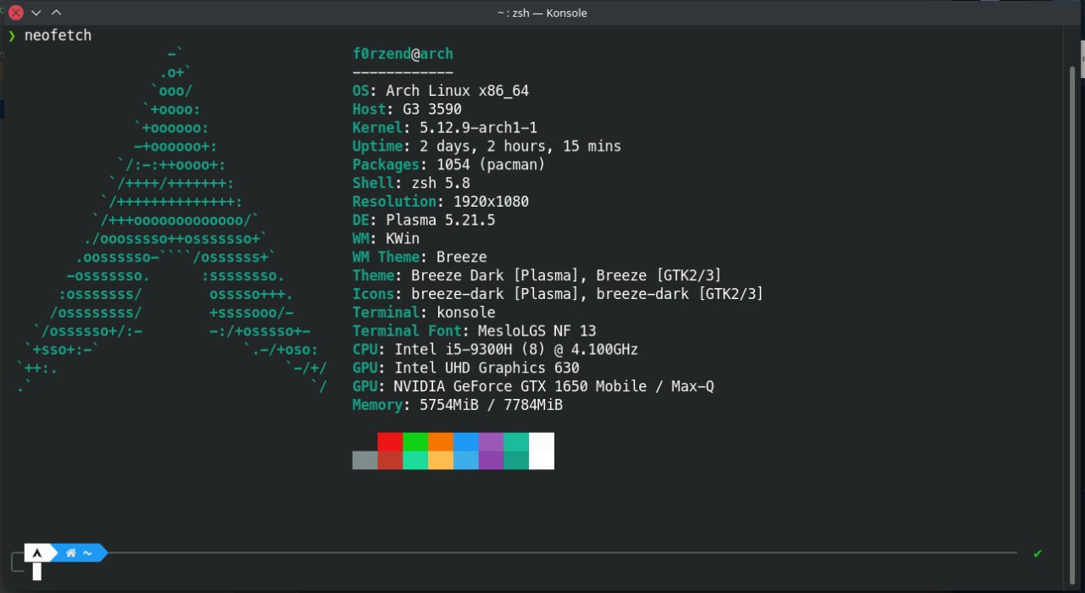This screenshot has width=1085, height=593.
Task: Click the green checkmark status indicator
Action: click(x=1038, y=553)
